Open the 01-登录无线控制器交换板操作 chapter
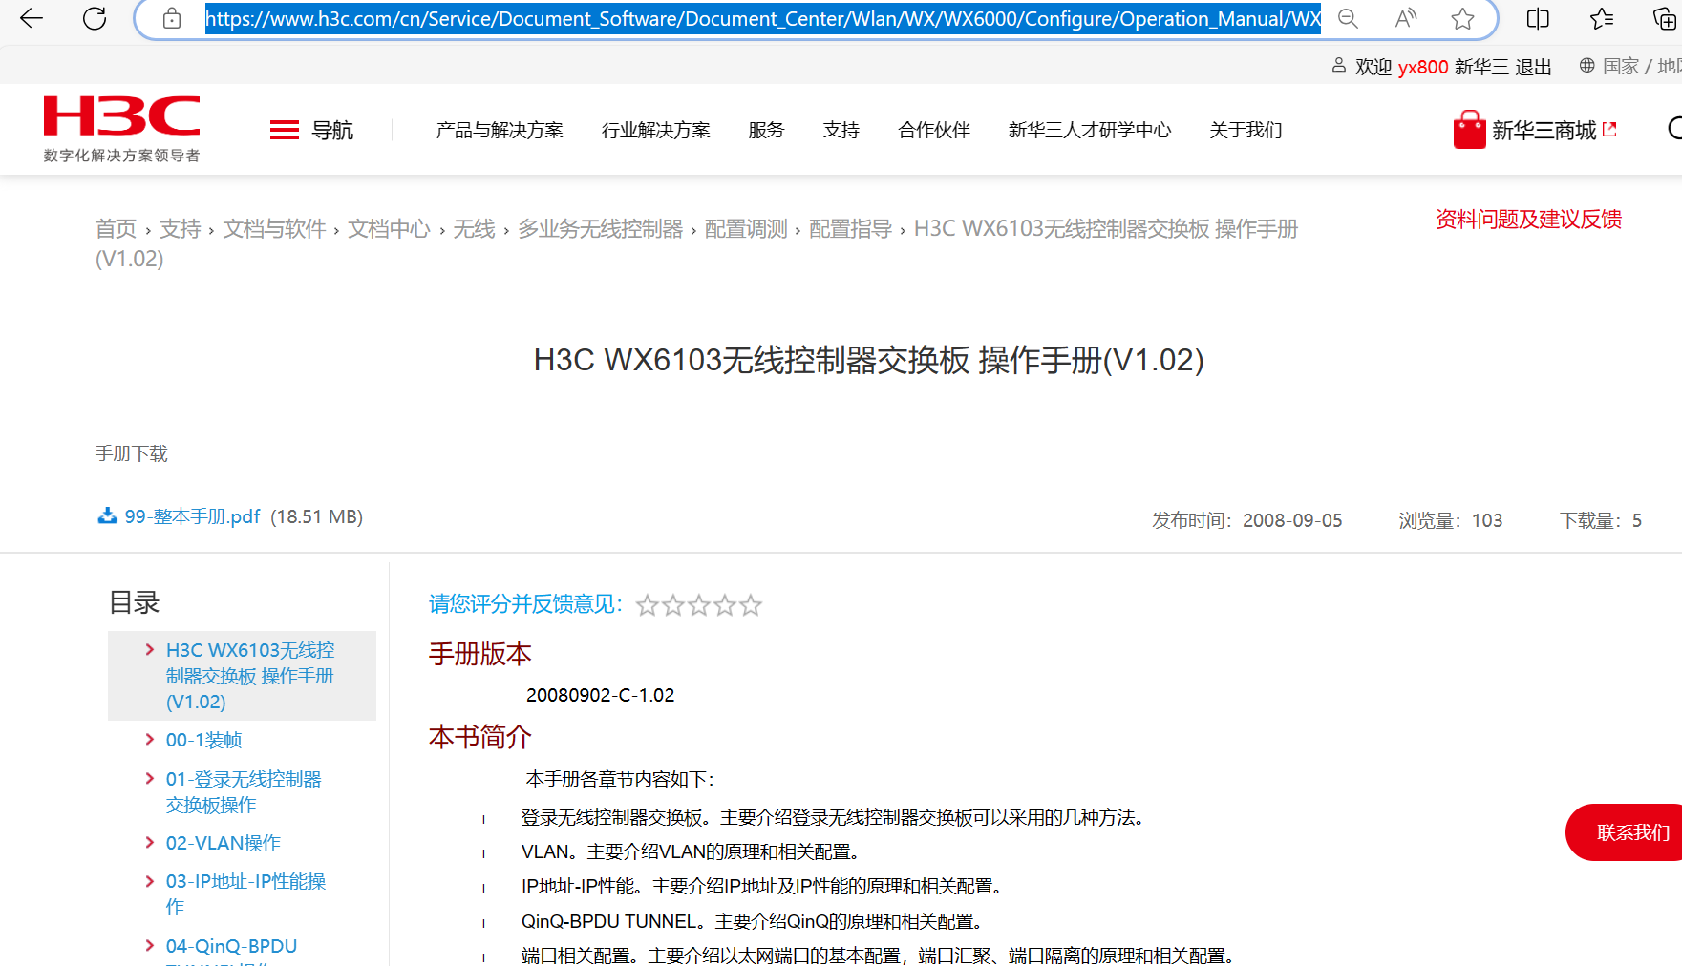This screenshot has height=966, width=1682. tap(244, 791)
